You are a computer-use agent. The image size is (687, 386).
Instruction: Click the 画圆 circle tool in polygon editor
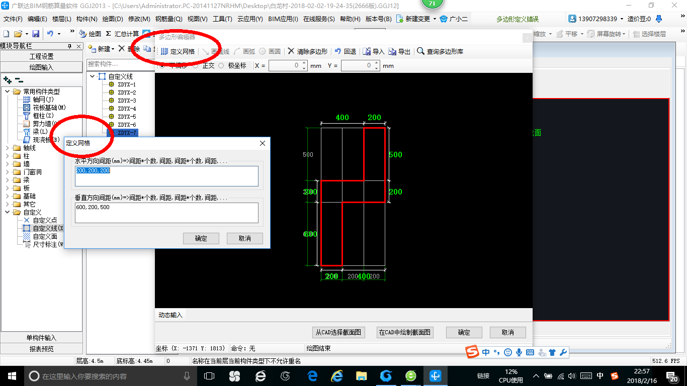tap(270, 51)
